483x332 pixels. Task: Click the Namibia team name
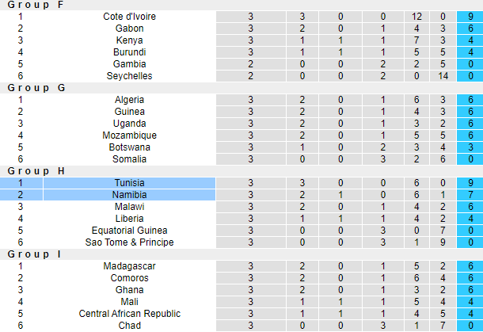coord(129,195)
